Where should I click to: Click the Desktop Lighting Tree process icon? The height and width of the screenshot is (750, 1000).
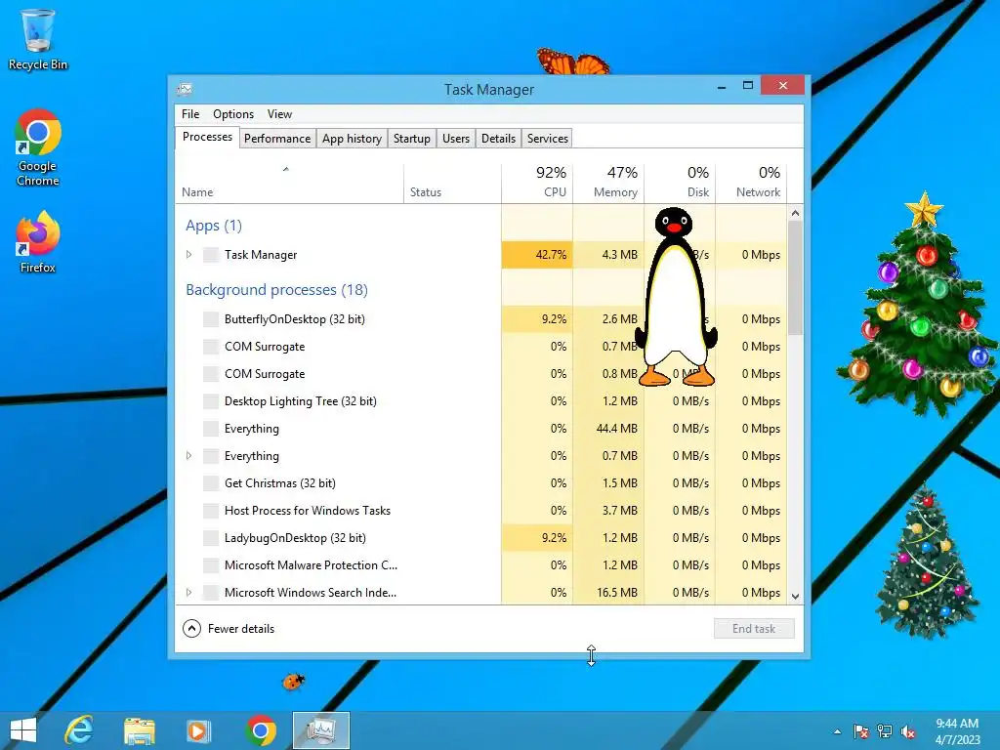tap(211, 401)
